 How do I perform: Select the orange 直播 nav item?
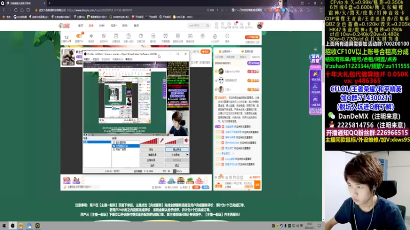[x=91, y=26]
